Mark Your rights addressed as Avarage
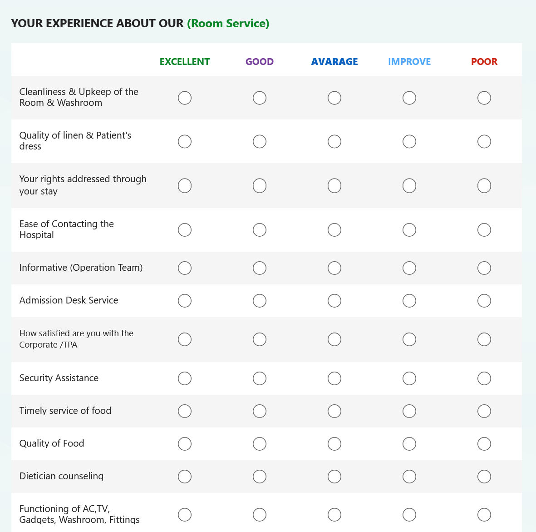Image resolution: width=536 pixels, height=532 pixels. [334, 186]
